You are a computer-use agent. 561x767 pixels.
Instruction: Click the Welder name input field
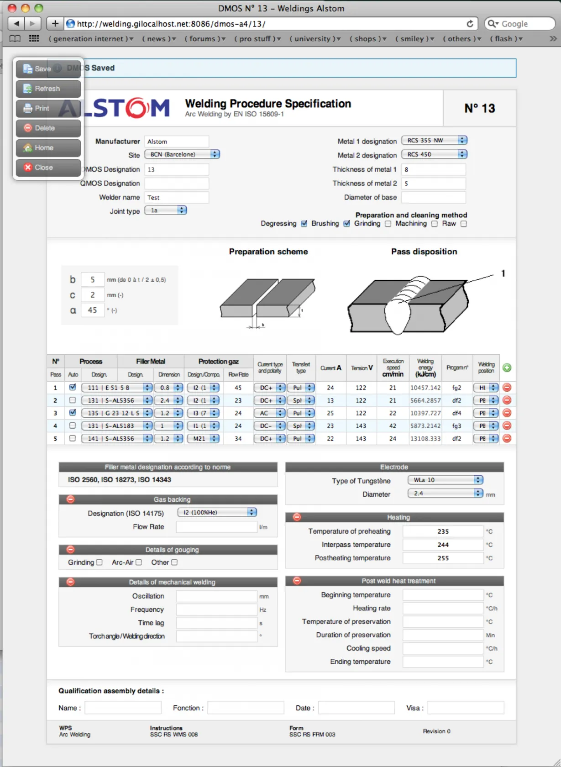click(177, 197)
